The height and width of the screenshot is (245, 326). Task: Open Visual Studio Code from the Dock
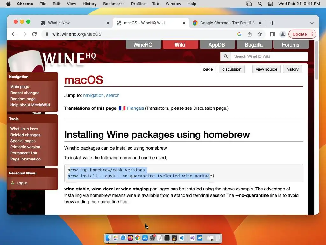[x=181, y=238]
